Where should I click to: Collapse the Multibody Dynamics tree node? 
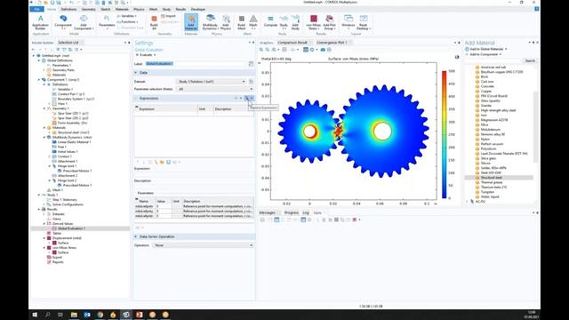[x=44, y=137]
